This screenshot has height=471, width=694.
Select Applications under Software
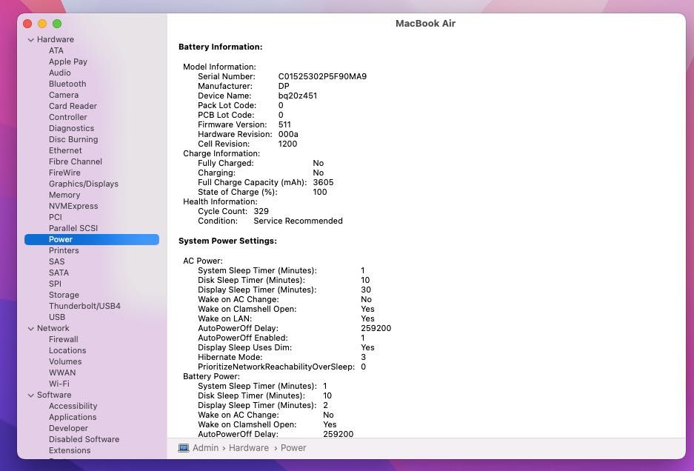(73, 417)
